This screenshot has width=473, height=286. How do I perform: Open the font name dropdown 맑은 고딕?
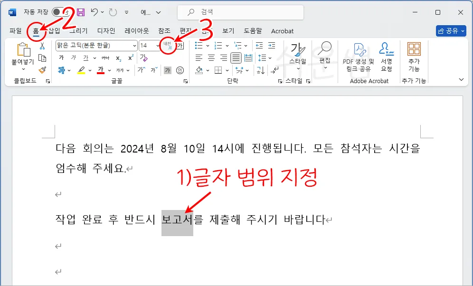[135, 45]
